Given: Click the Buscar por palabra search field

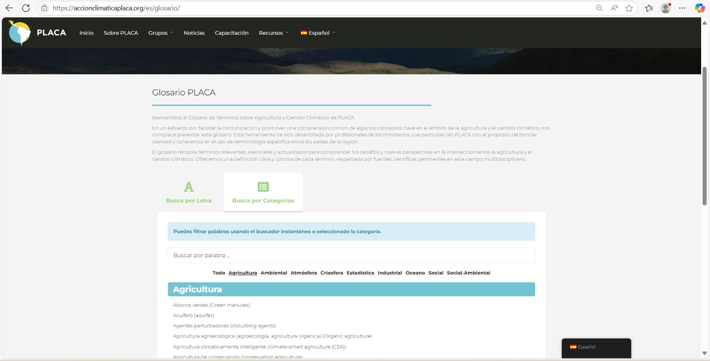Looking at the screenshot, I should point(351,255).
